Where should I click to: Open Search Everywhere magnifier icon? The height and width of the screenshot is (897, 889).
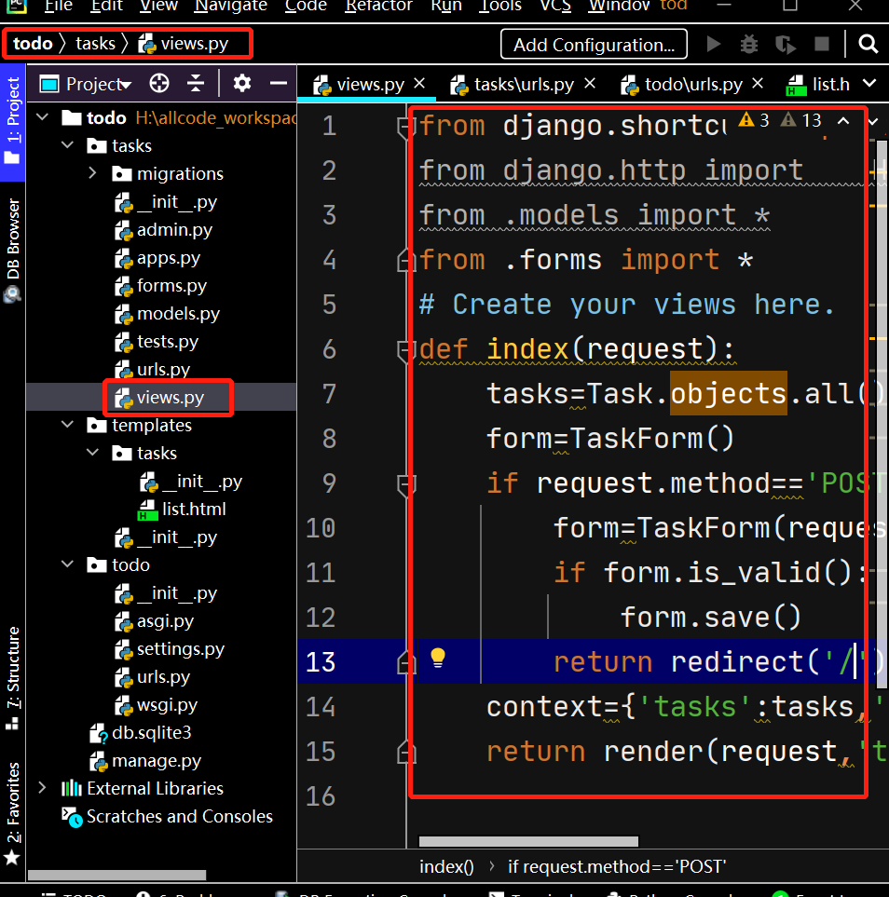tap(868, 44)
